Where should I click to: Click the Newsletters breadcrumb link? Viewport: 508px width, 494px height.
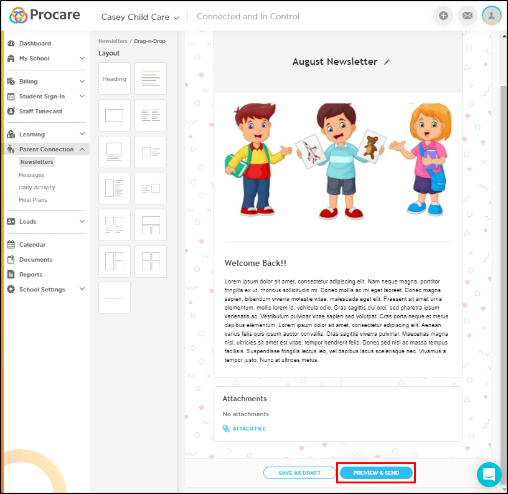[x=113, y=41]
